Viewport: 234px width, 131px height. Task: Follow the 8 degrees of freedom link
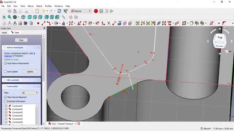click(x=19, y=55)
